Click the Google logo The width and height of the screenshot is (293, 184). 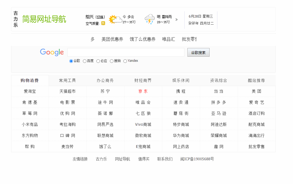point(52,52)
